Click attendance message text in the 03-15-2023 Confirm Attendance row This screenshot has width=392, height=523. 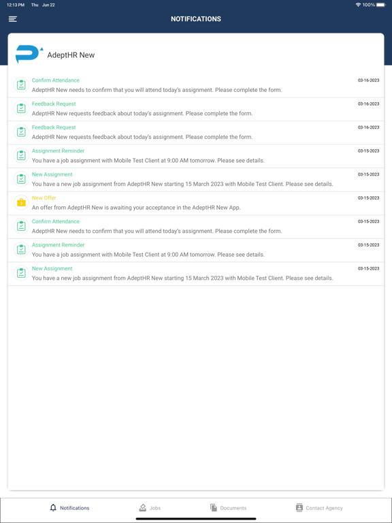click(157, 231)
